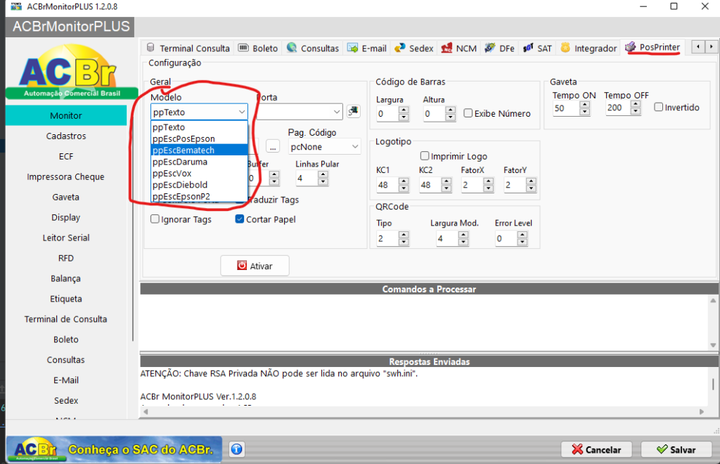This screenshot has height=464, width=720.
Task: Click the SAT tab icon
Action: point(528,48)
